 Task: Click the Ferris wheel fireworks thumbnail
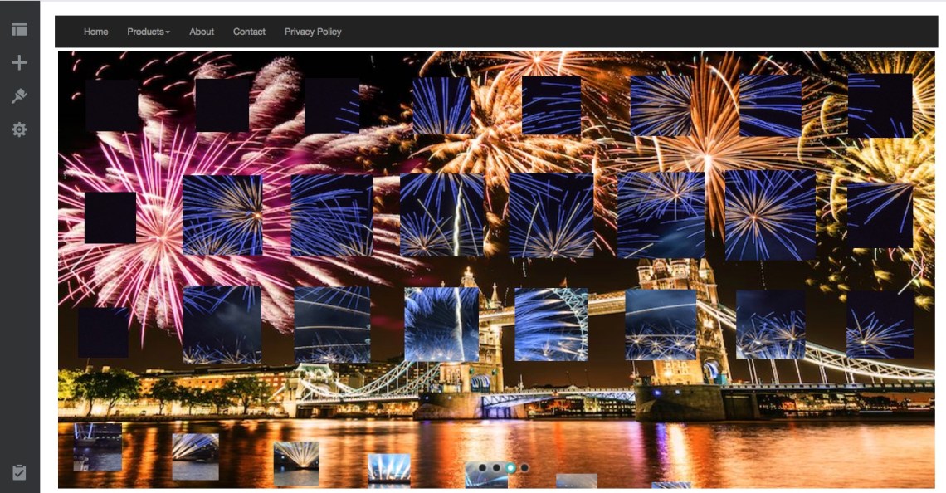point(551,325)
